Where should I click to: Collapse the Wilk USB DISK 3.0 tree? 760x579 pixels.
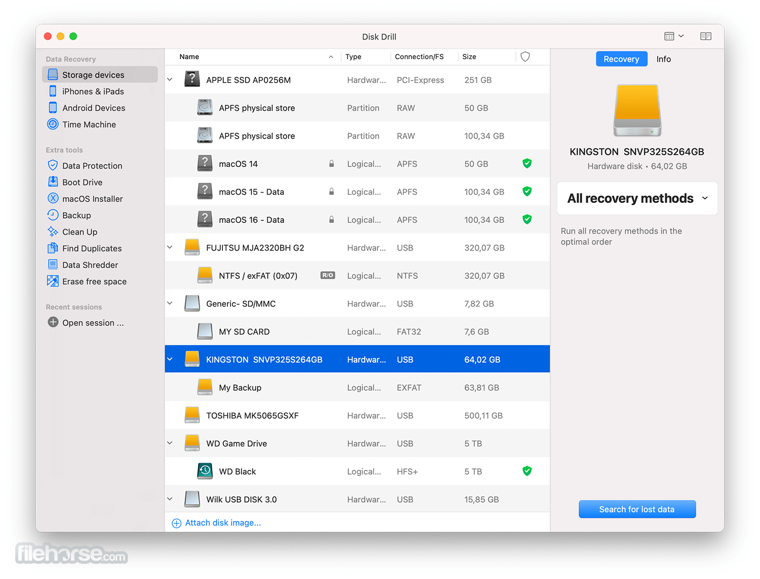(170, 499)
